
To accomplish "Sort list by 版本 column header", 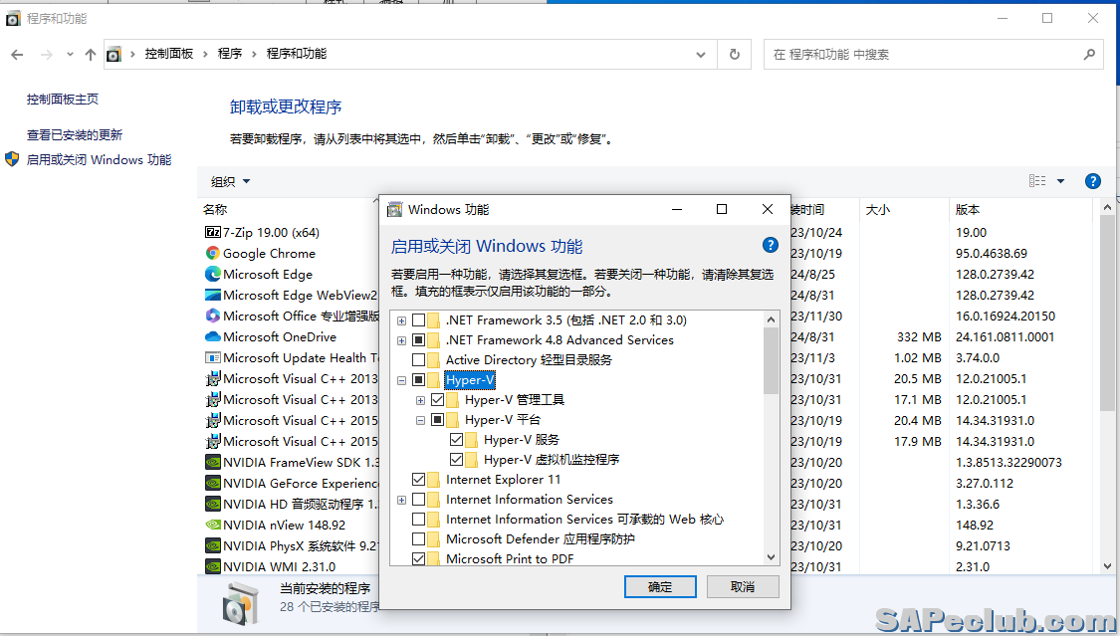I will tap(968, 210).
